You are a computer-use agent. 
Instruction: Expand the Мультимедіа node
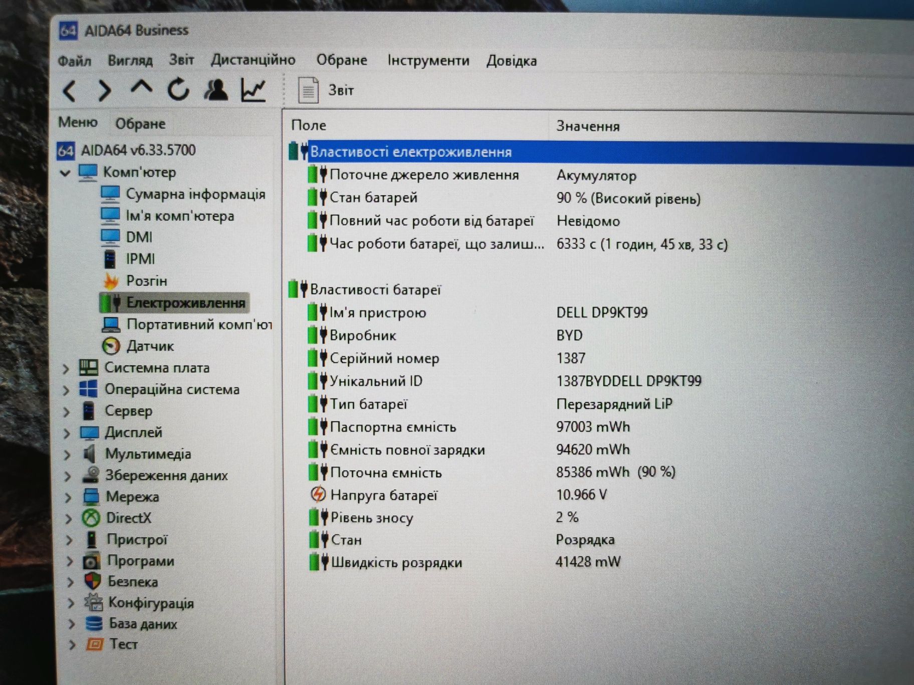point(67,455)
